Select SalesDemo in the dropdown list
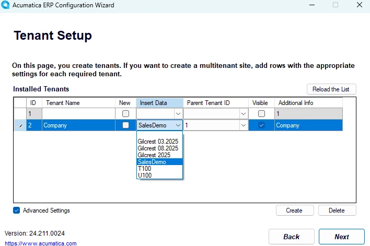The height and width of the screenshot is (246, 370). 159,162
